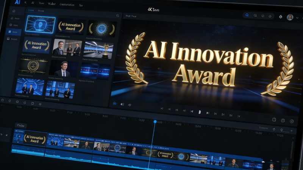The height and width of the screenshot is (170, 303).
Task: Toggle the blue audio icon below the preview
Action: pyautogui.click(x=114, y=104)
